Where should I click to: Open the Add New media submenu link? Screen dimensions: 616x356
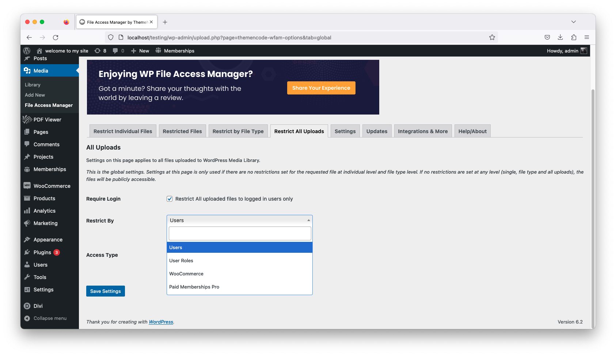pos(35,95)
